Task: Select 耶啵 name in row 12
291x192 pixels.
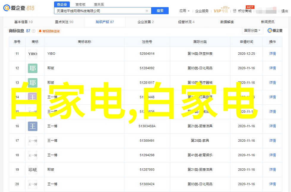Action: [x=51, y=68]
